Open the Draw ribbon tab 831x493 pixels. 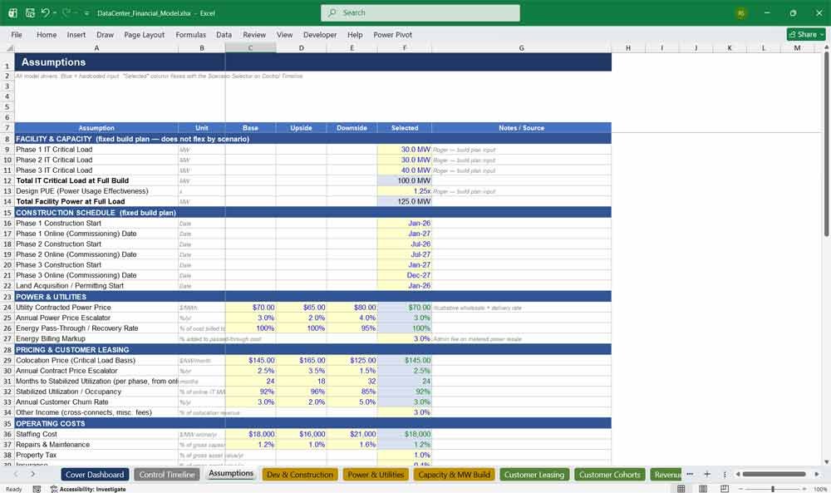(x=105, y=34)
